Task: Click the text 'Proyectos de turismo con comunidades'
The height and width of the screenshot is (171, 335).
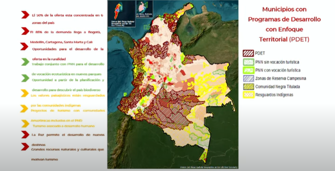Action: 68,111
